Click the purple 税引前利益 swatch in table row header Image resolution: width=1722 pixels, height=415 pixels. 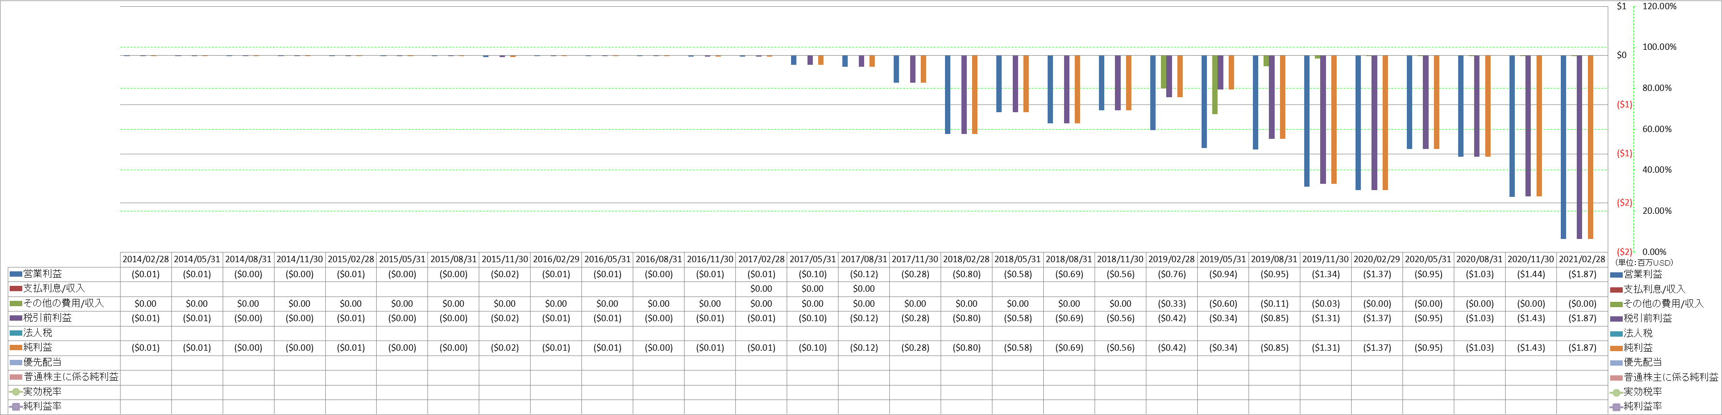click(15, 318)
